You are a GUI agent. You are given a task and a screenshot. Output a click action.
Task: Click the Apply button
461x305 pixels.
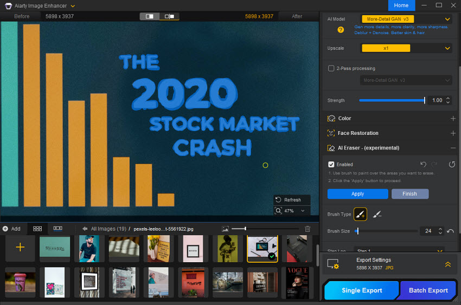(357, 194)
